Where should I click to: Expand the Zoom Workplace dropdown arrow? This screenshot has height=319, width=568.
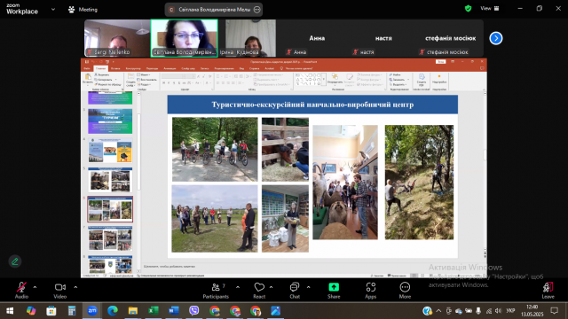[53, 10]
